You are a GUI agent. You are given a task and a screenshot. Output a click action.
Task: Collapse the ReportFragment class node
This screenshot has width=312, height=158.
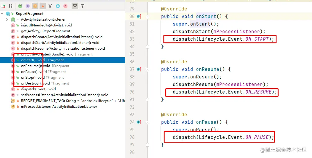click(x=2, y=14)
